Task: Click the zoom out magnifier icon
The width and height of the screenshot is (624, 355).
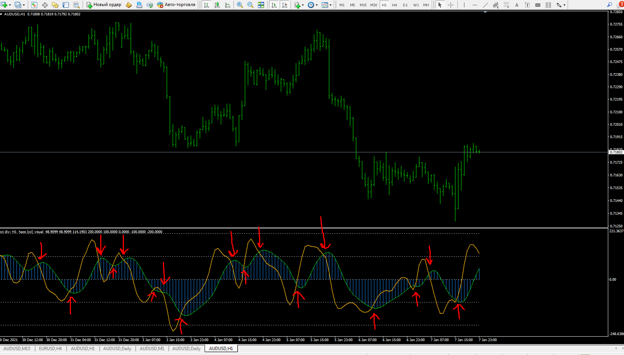Action: click(250, 5)
